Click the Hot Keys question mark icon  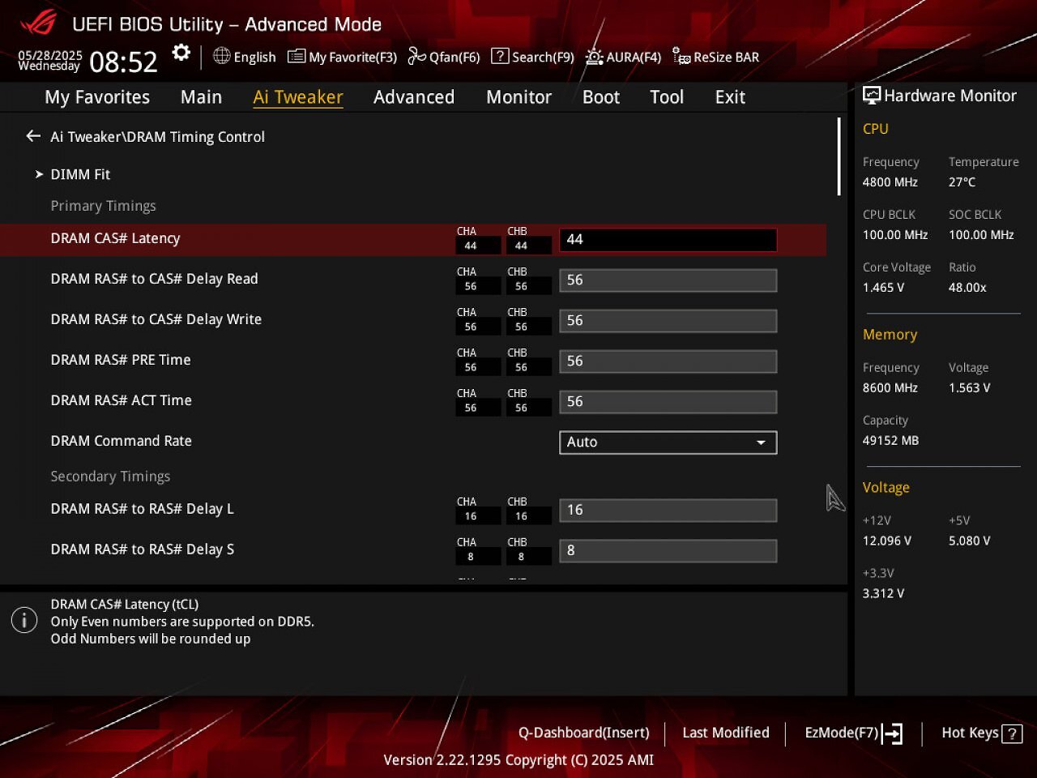[x=1012, y=733]
